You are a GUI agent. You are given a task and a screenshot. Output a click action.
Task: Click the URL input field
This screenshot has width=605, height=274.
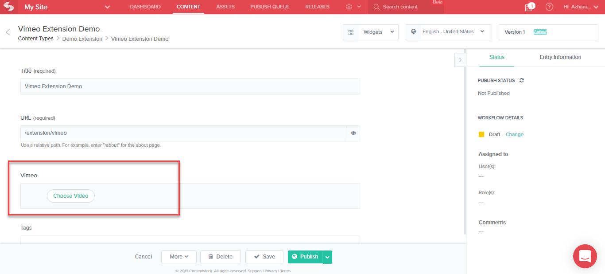183,133
